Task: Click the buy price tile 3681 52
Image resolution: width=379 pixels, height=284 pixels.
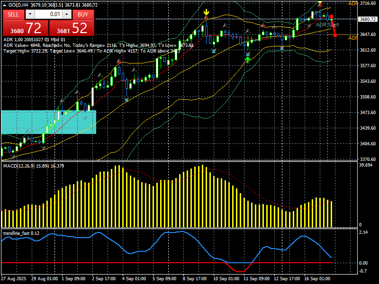Action: (x=72, y=28)
